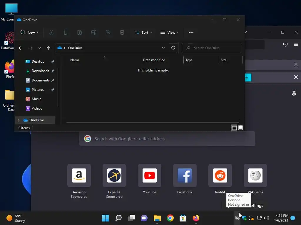Open Task View from the taskbar

tap(131, 218)
